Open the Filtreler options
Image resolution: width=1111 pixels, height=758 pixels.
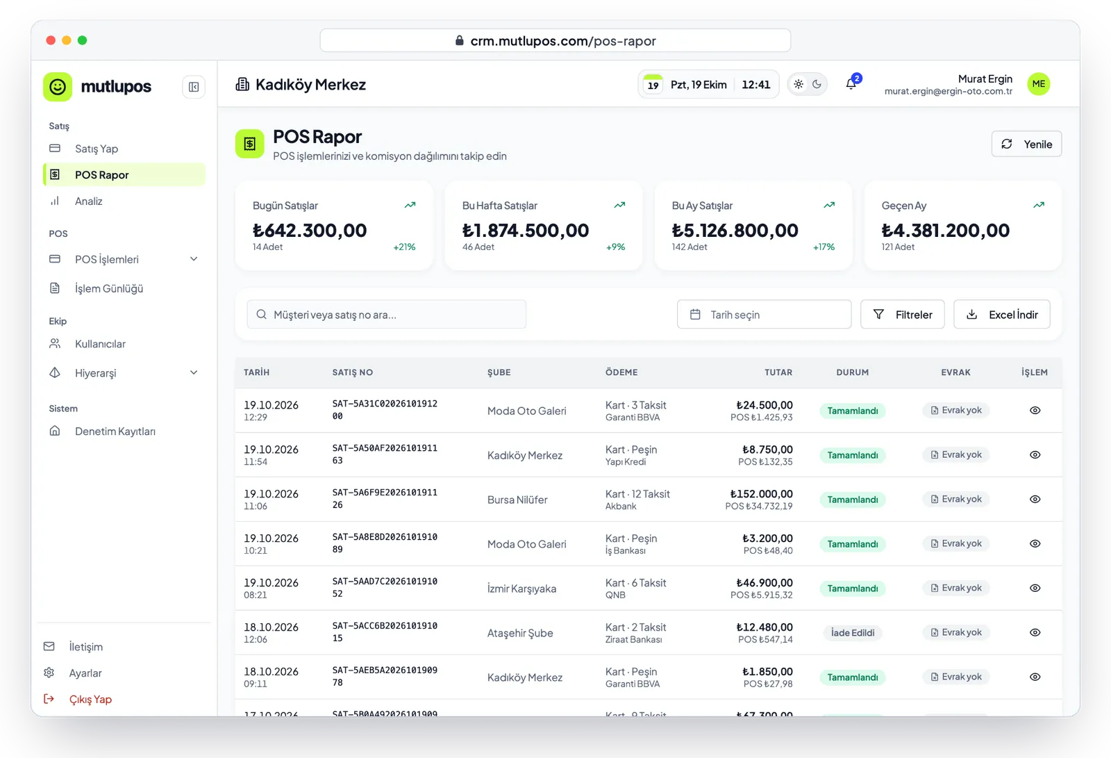pos(902,314)
